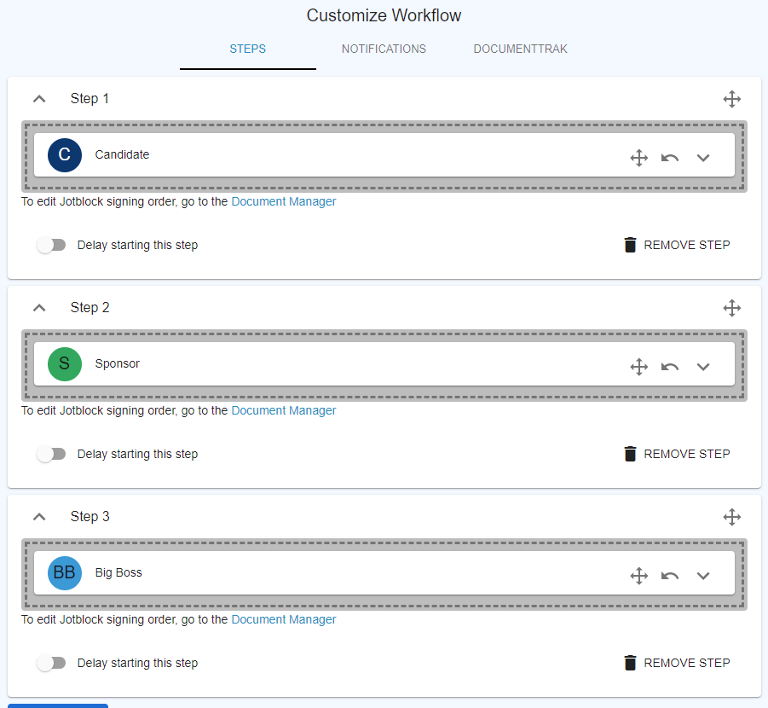Viewport: 768px width, 708px height.
Task: Expand the Big Boss row dropdown chevron
Action: [703, 576]
